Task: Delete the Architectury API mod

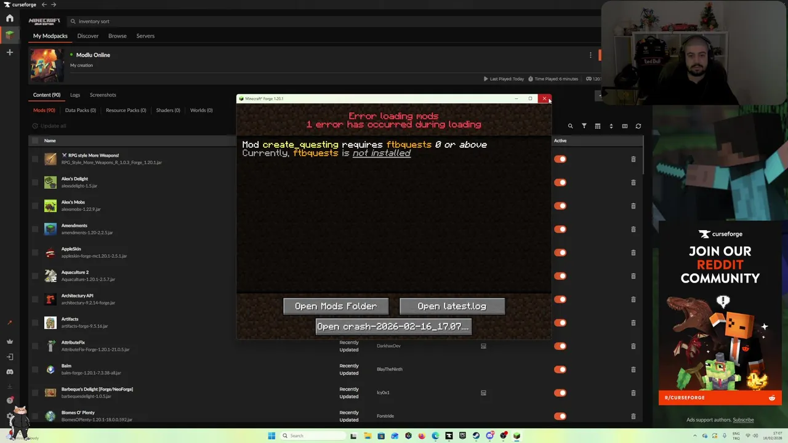Action: point(633,300)
